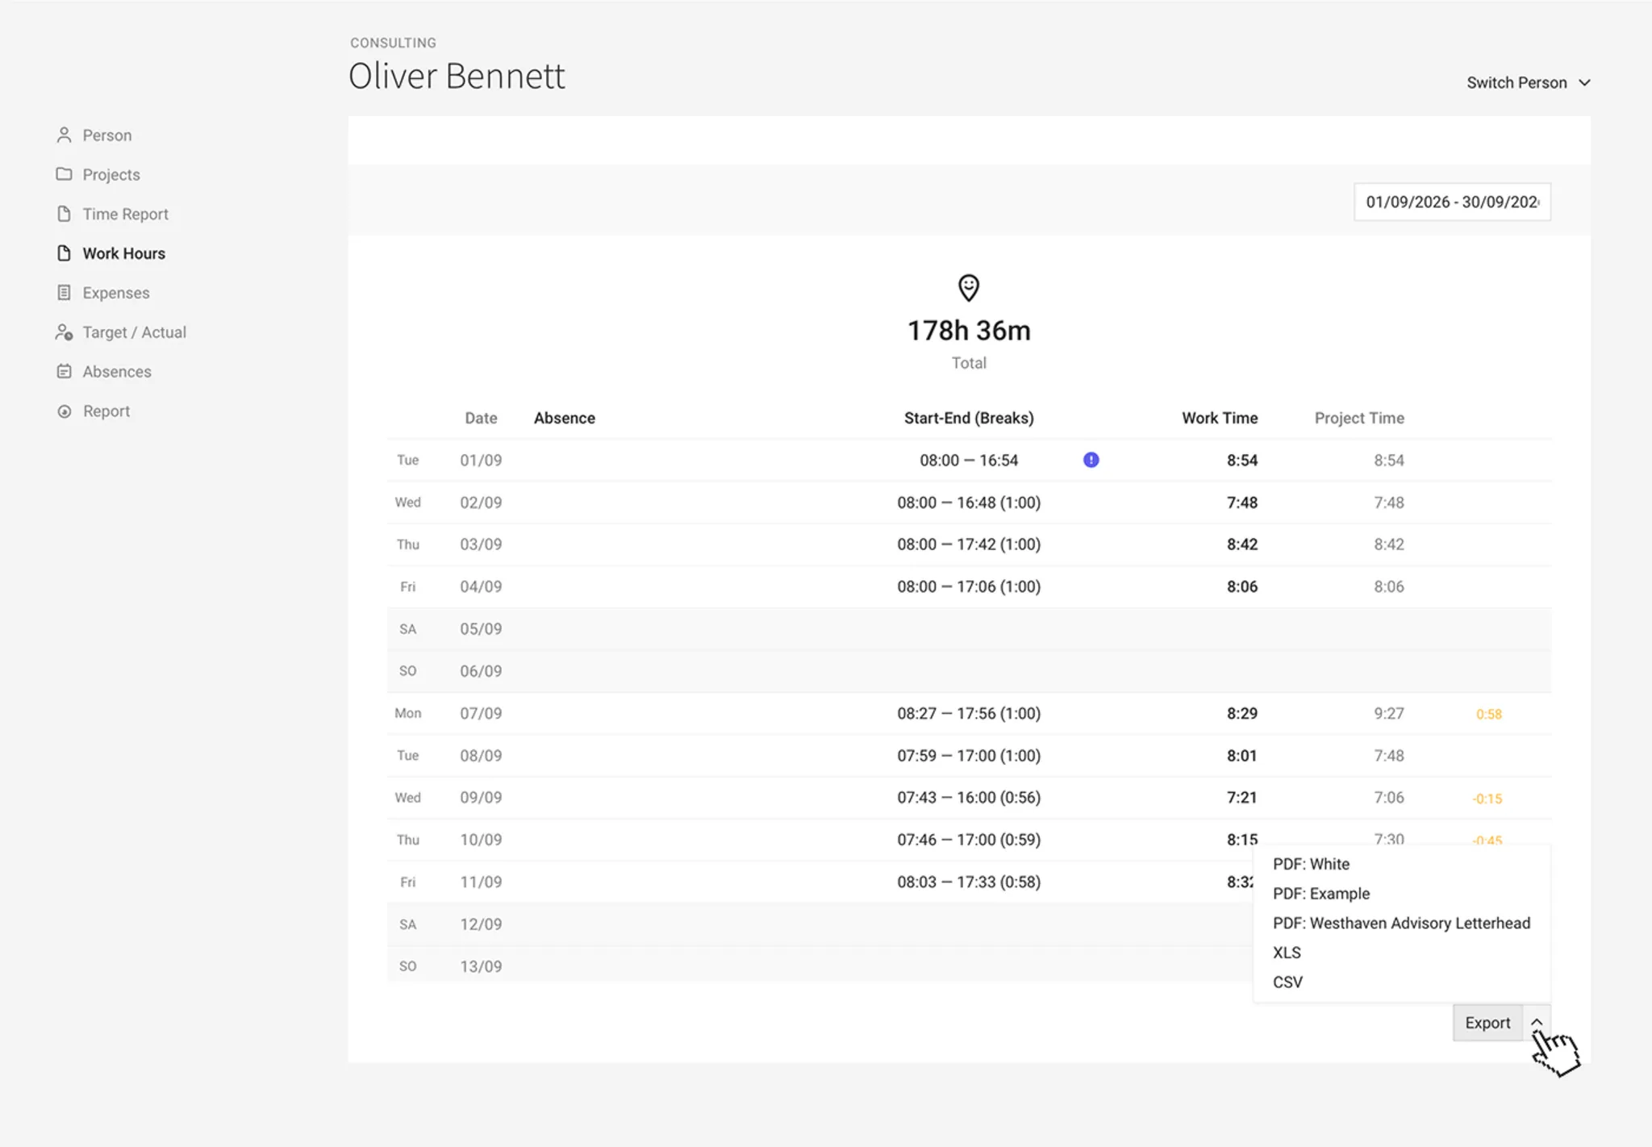The width and height of the screenshot is (1652, 1147).
Task: Click the 07:43 — 16:00 (0:56) entry
Action: tap(969, 798)
